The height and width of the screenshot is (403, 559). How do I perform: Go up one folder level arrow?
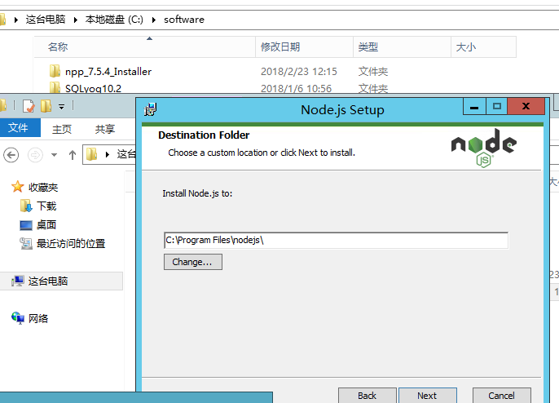click(x=73, y=155)
